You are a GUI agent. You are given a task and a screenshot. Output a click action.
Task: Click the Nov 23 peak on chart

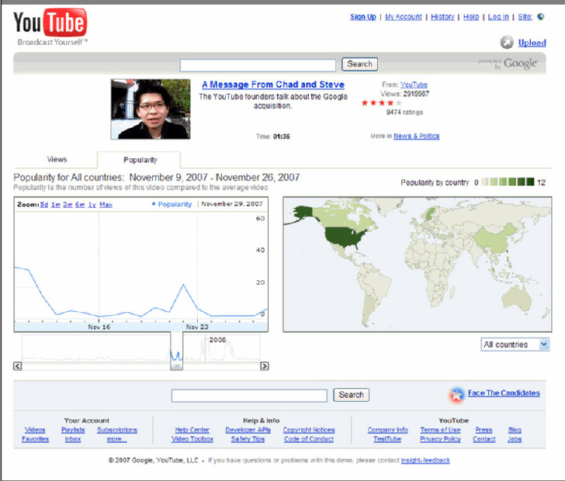(x=183, y=285)
